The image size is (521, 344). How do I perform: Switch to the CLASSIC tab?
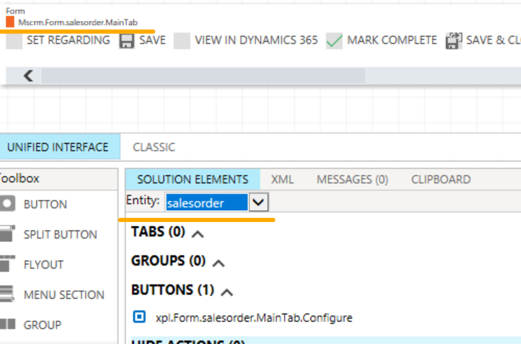coord(154,147)
